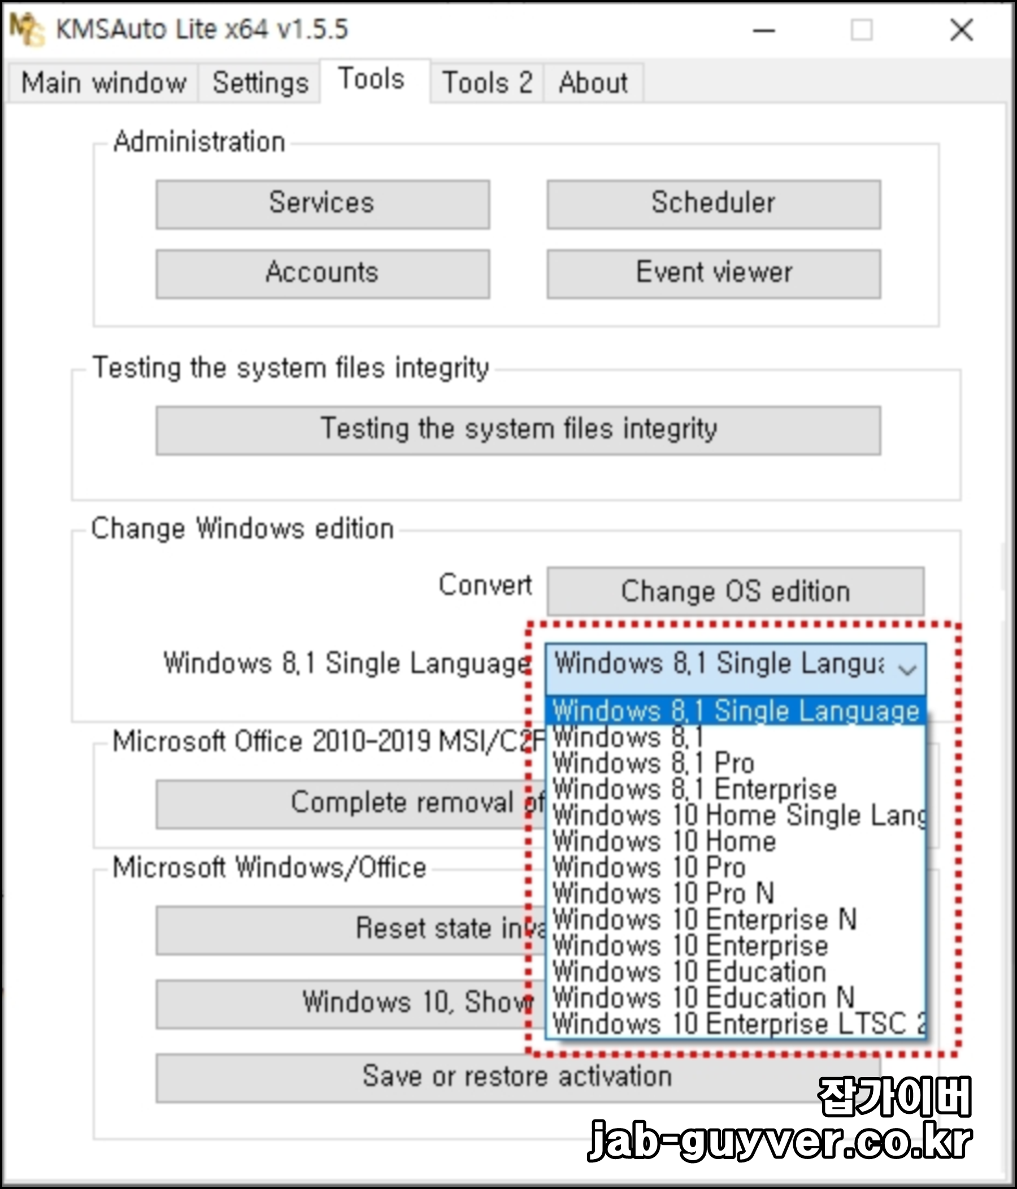Image resolution: width=1017 pixels, height=1189 pixels.
Task: Switch to the Main window tab
Action: [x=104, y=83]
